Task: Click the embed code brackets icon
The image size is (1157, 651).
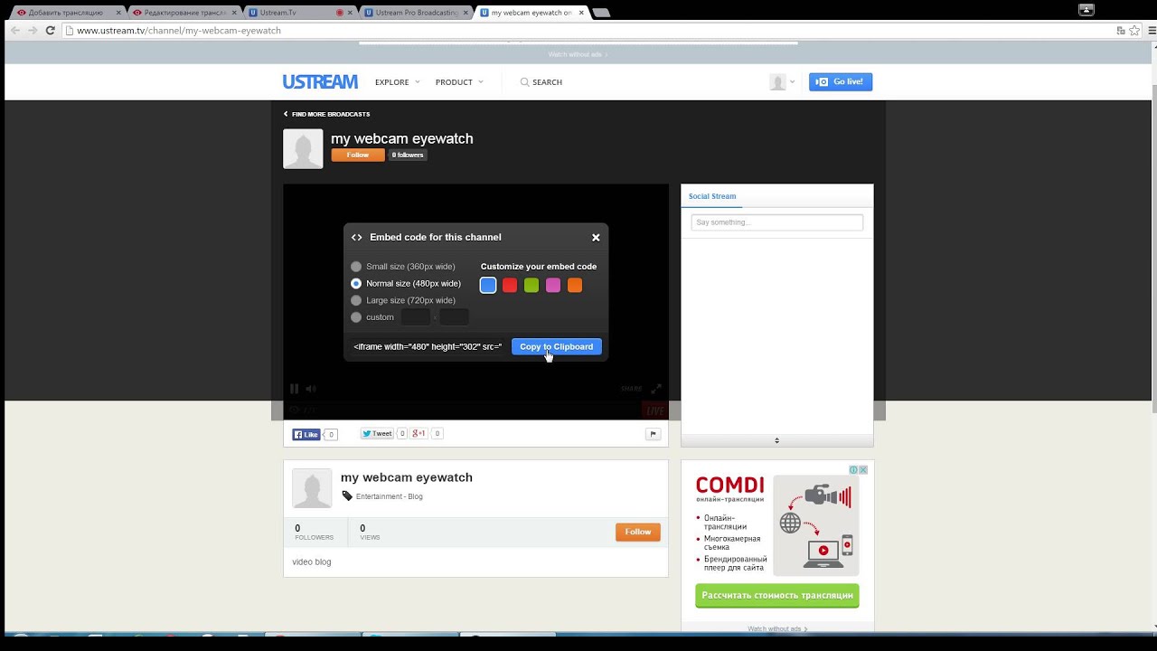Action: 357,238
